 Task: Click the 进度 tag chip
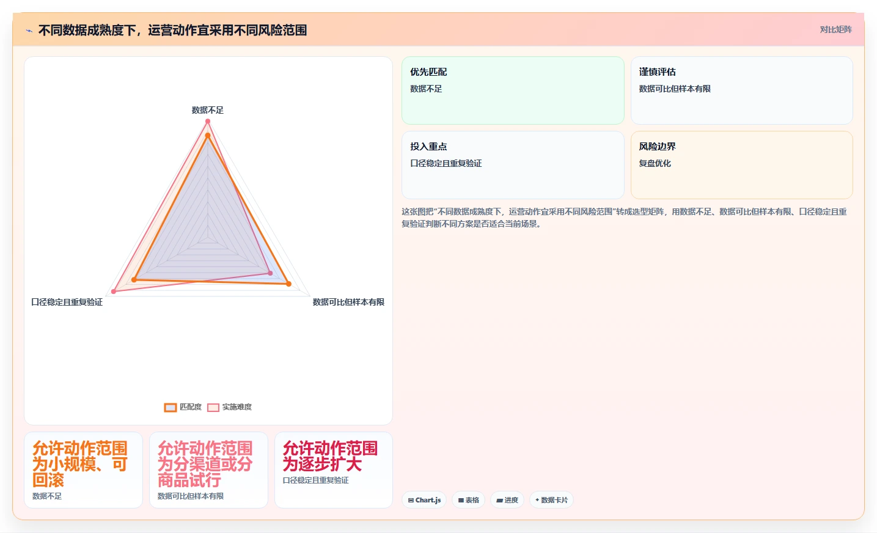(507, 500)
